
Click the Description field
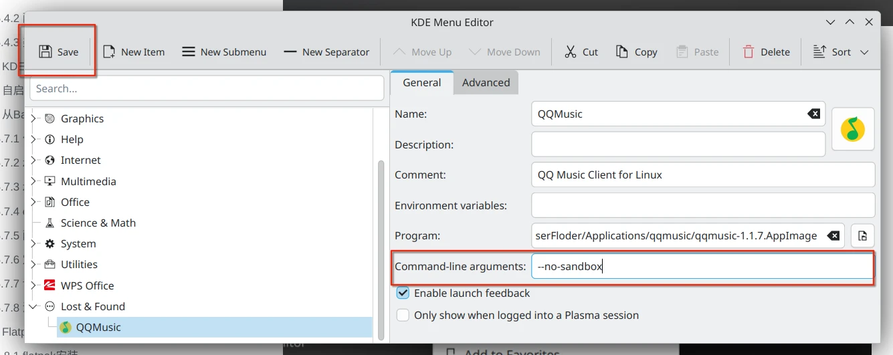click(678, 144)
